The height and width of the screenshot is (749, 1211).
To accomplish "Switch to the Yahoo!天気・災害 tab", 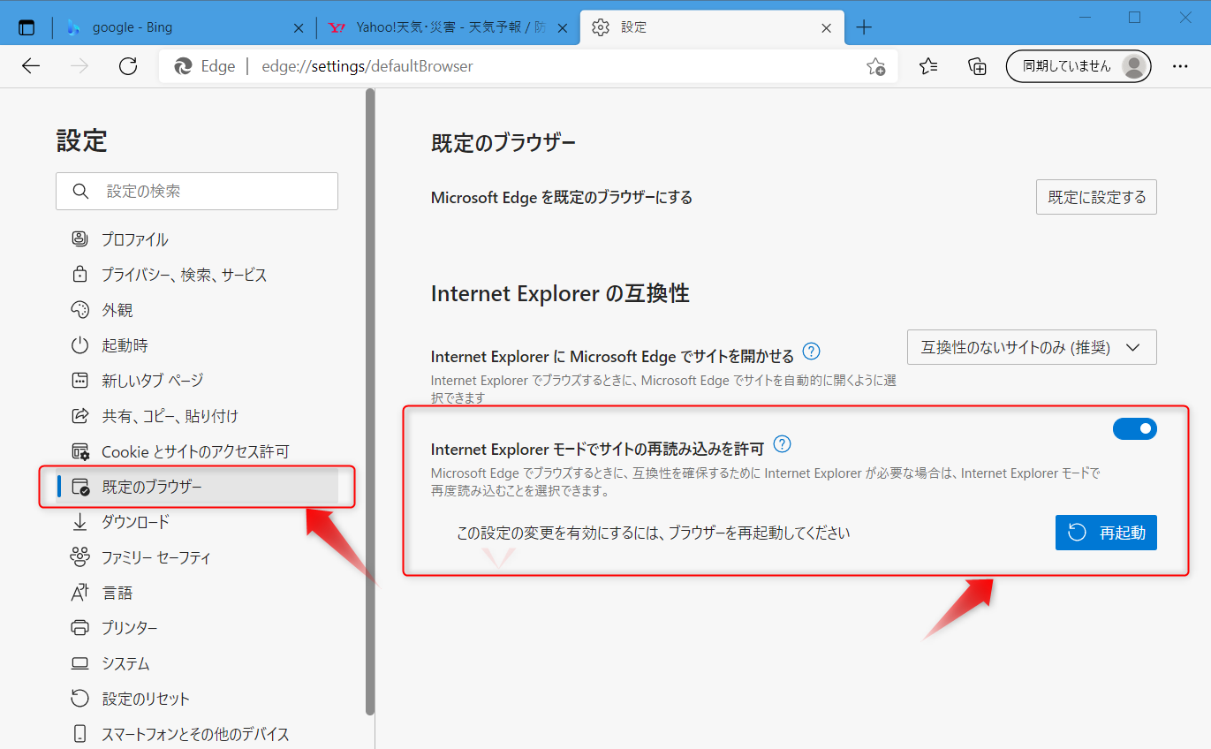I will (449, 27).
